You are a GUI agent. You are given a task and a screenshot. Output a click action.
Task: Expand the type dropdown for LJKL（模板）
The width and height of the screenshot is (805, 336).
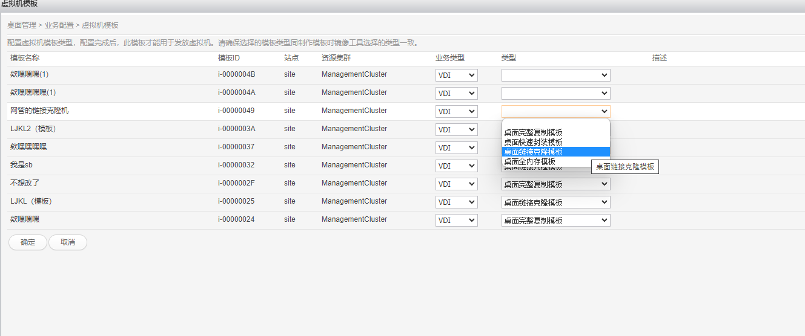(x=555, y=202)
